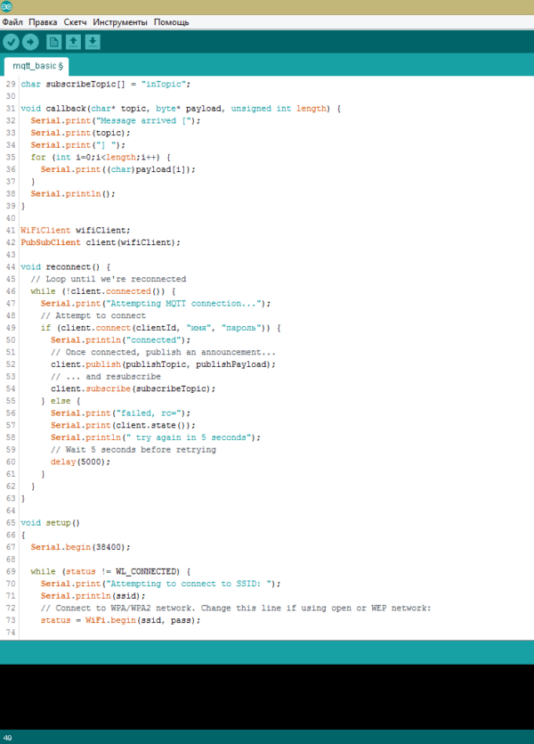Click the Save sketch (down arrow) icon

93,42
